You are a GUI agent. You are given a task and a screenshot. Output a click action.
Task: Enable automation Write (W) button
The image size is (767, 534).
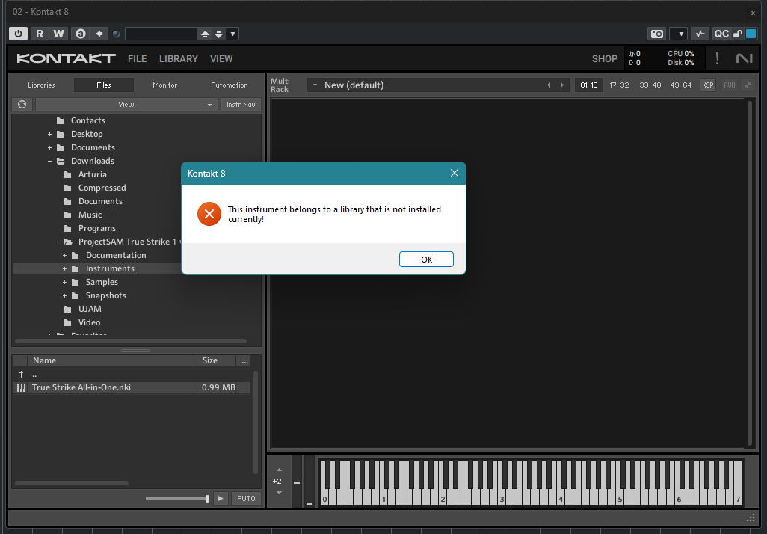[x=59, y=34]
